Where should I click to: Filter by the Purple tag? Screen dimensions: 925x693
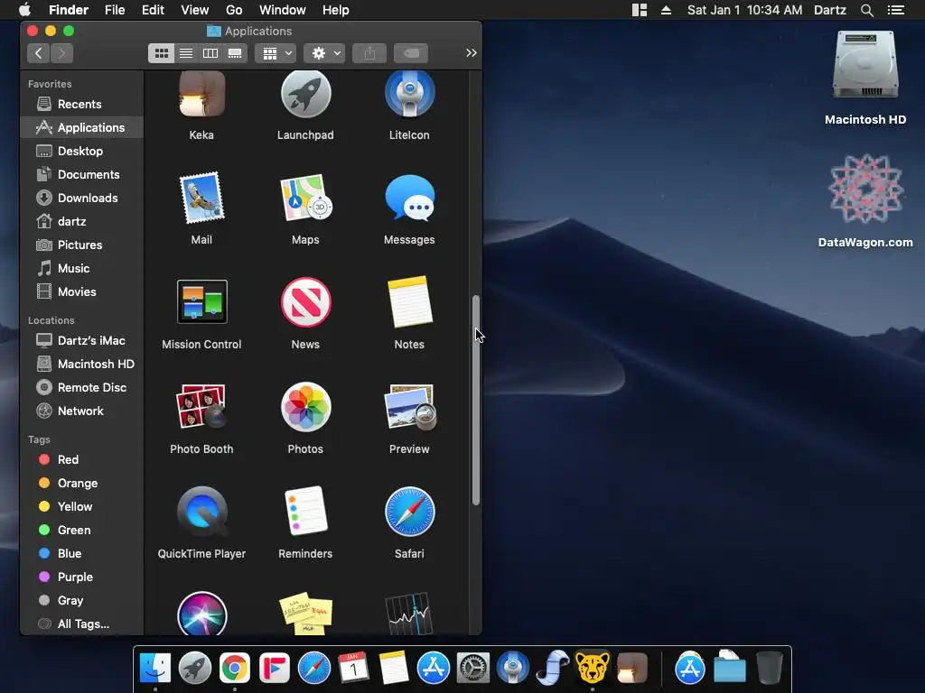(82, 577)
